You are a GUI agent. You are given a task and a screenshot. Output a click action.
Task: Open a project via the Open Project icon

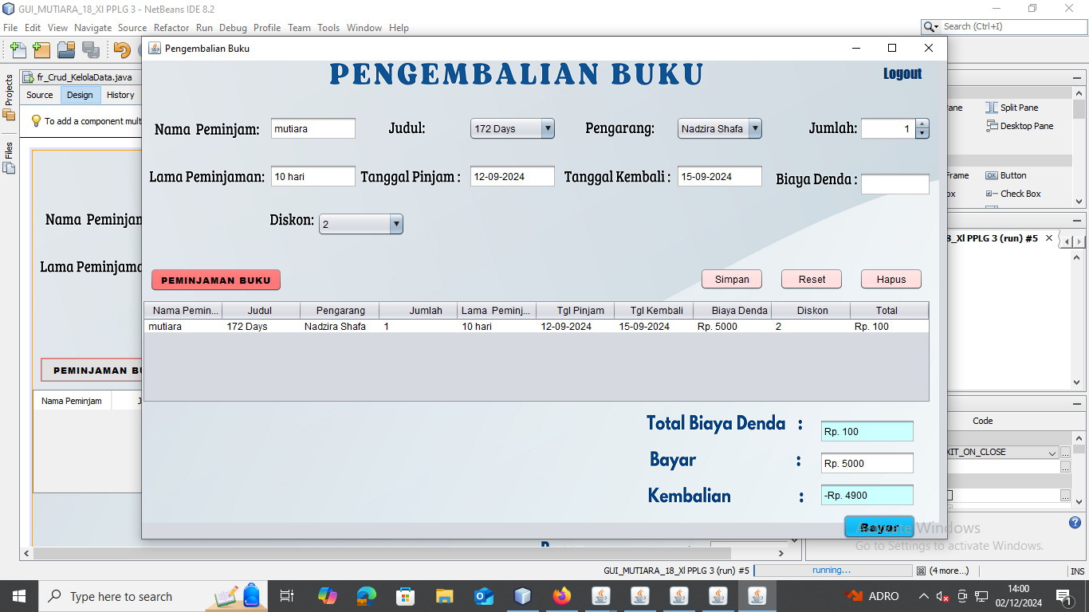click(x=66, y=49)
